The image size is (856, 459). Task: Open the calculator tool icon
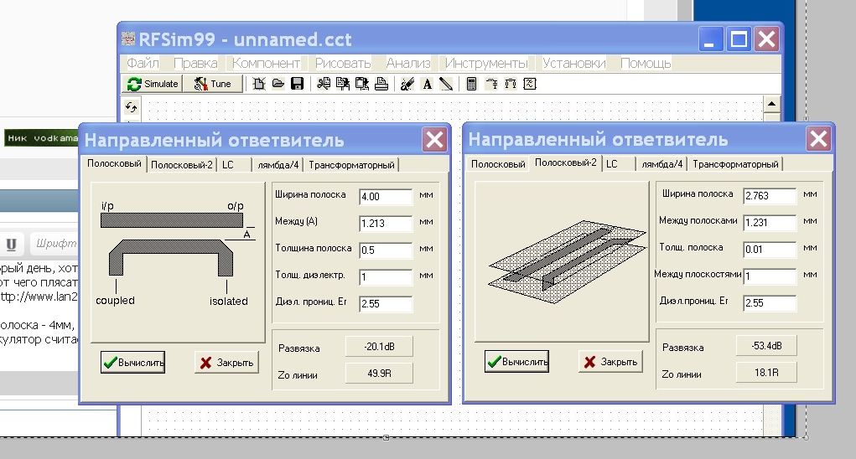(472, 84)
